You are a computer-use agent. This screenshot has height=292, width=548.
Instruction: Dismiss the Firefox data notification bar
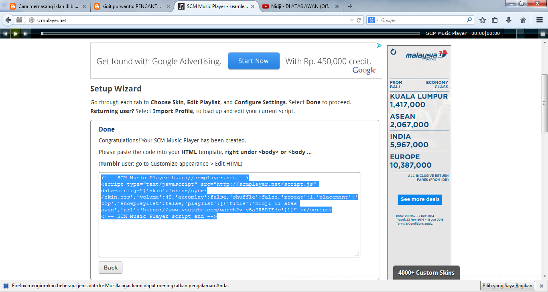pos(542,286)
